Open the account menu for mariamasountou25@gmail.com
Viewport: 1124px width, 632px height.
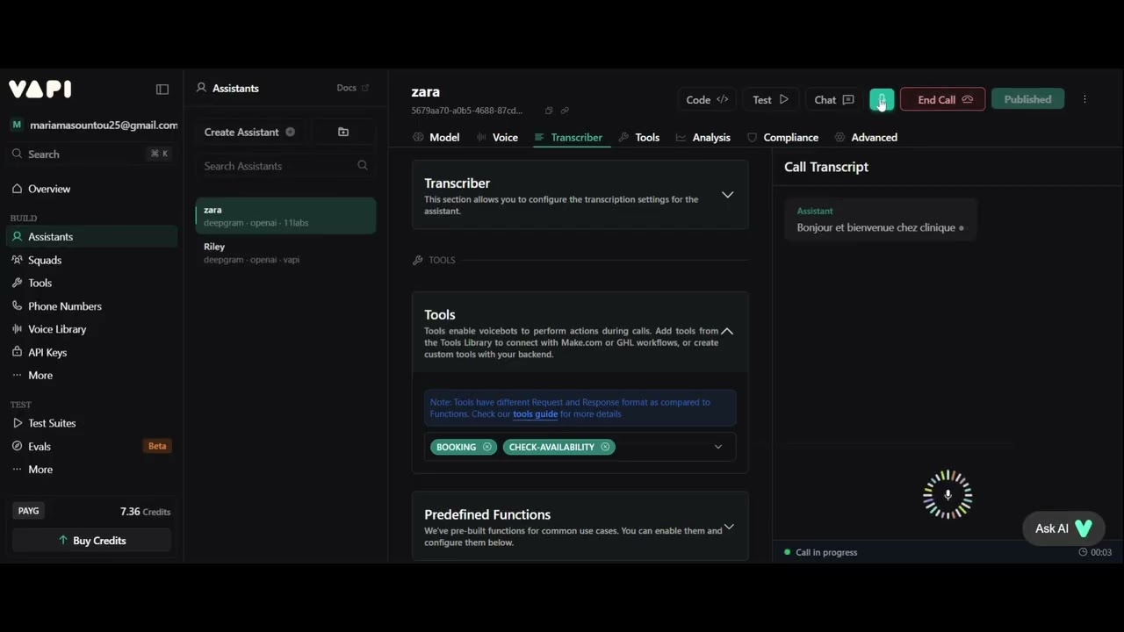[x=93, y=126]
